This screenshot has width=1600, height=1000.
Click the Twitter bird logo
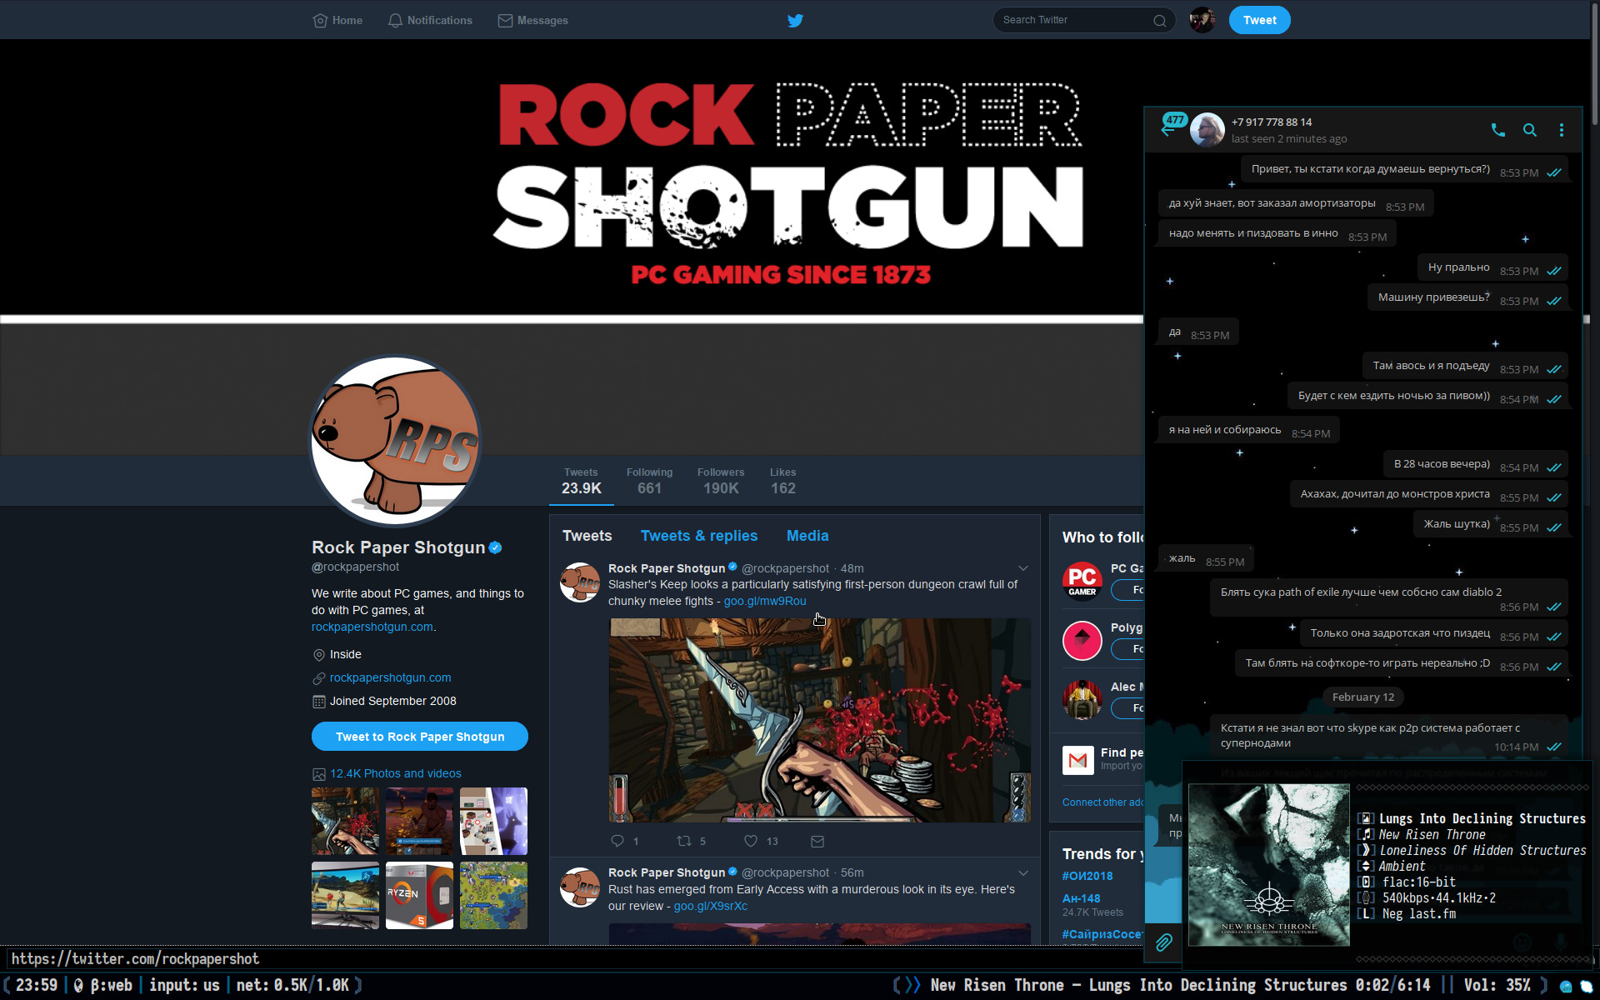[x=795, y=20]
